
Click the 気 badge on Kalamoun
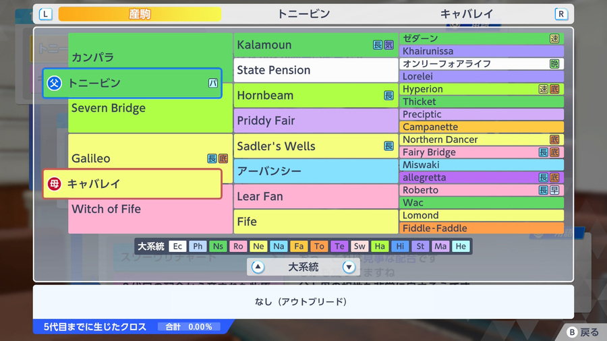388,45
